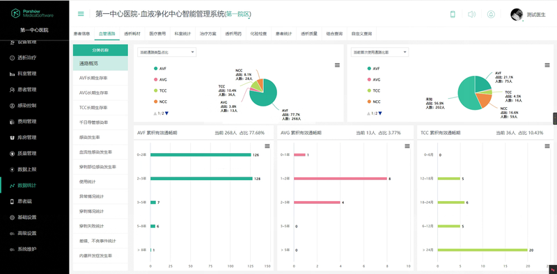Viewport: 557px width, 274px height.
Task: Open the right pie chart context menu icon
Action: coord(547,65)
